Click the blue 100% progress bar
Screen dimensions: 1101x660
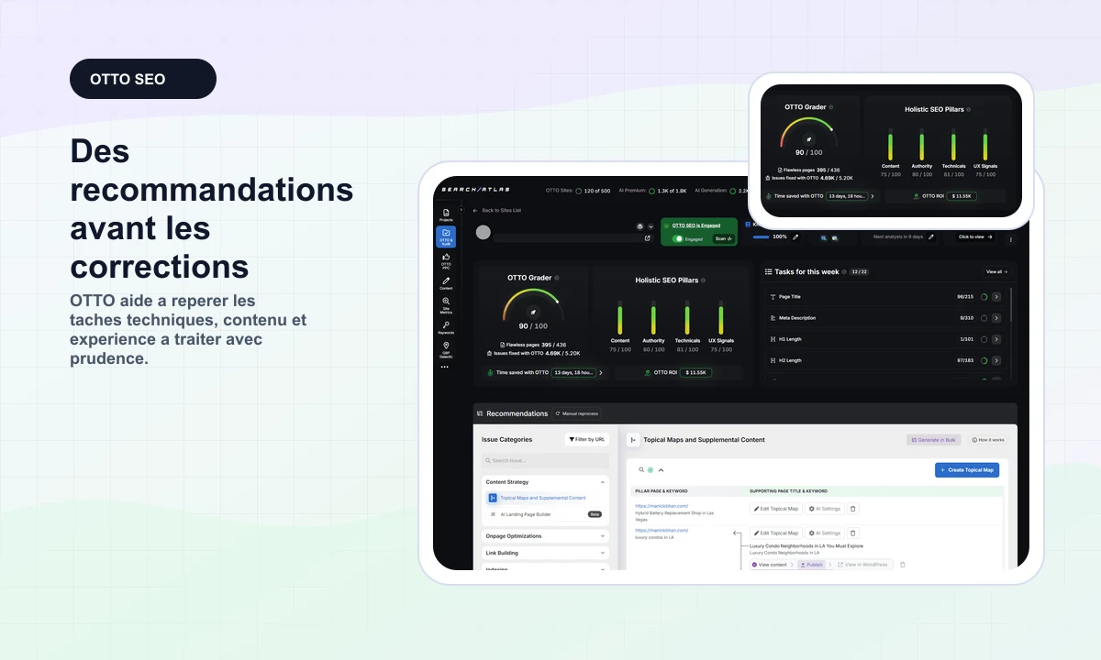pos(762,236)
